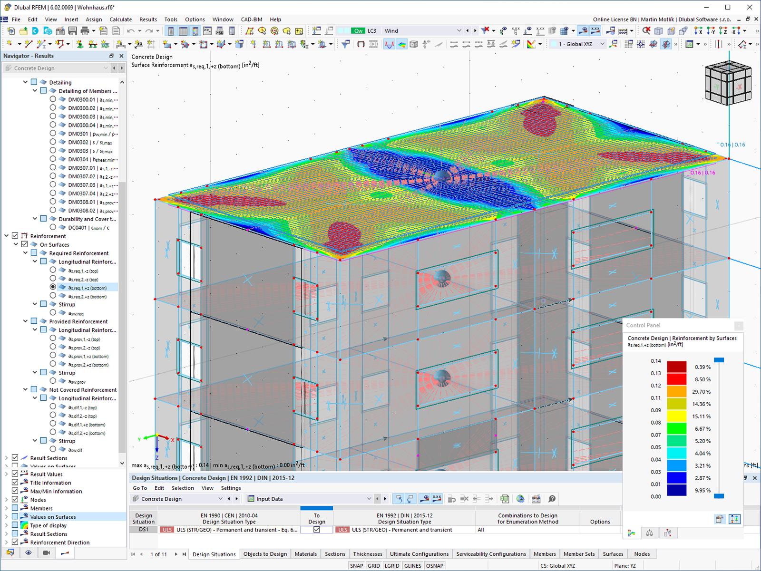Toggle the Max/Min Information checkbox
Screen dimensions: 761x571
[16, 491]
